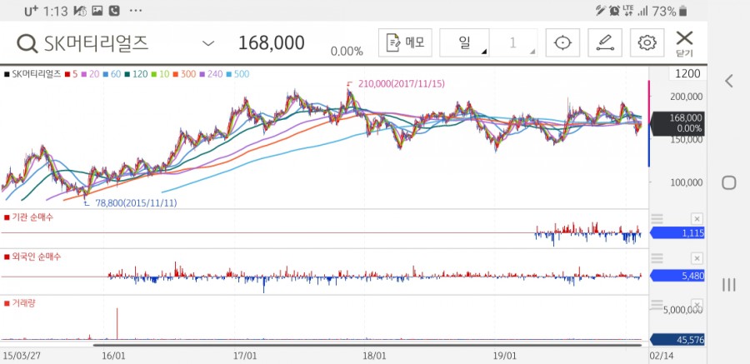Screen dimensions: 750x364
Task: Open the 일 period dropdown
Action: pos(464,42)
